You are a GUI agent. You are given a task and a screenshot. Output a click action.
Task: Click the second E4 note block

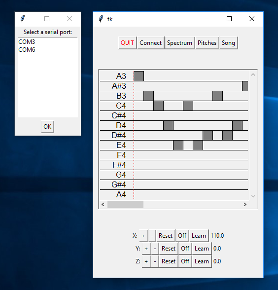(198, 145)
